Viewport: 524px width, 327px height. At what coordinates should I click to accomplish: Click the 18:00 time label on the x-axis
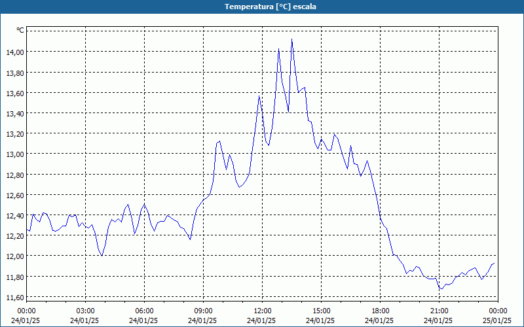click(x=380, y=310)
